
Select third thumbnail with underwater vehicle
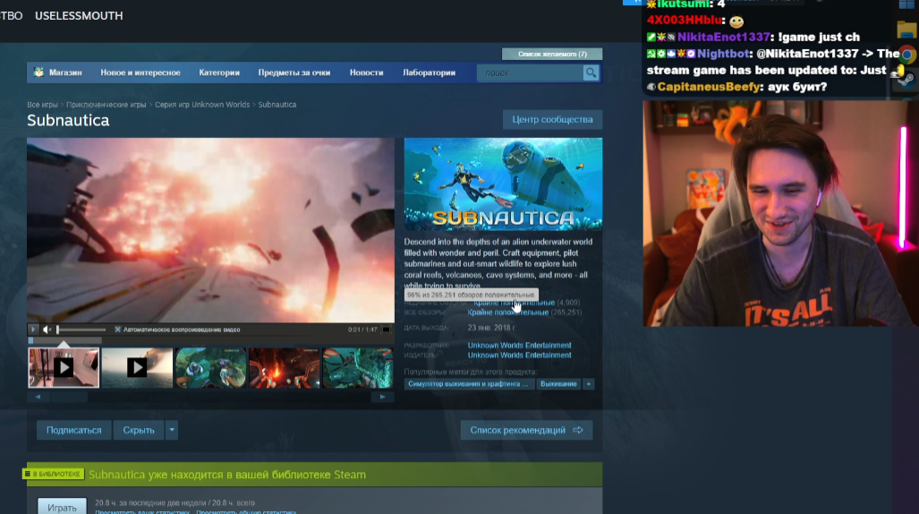coord(210,368)
